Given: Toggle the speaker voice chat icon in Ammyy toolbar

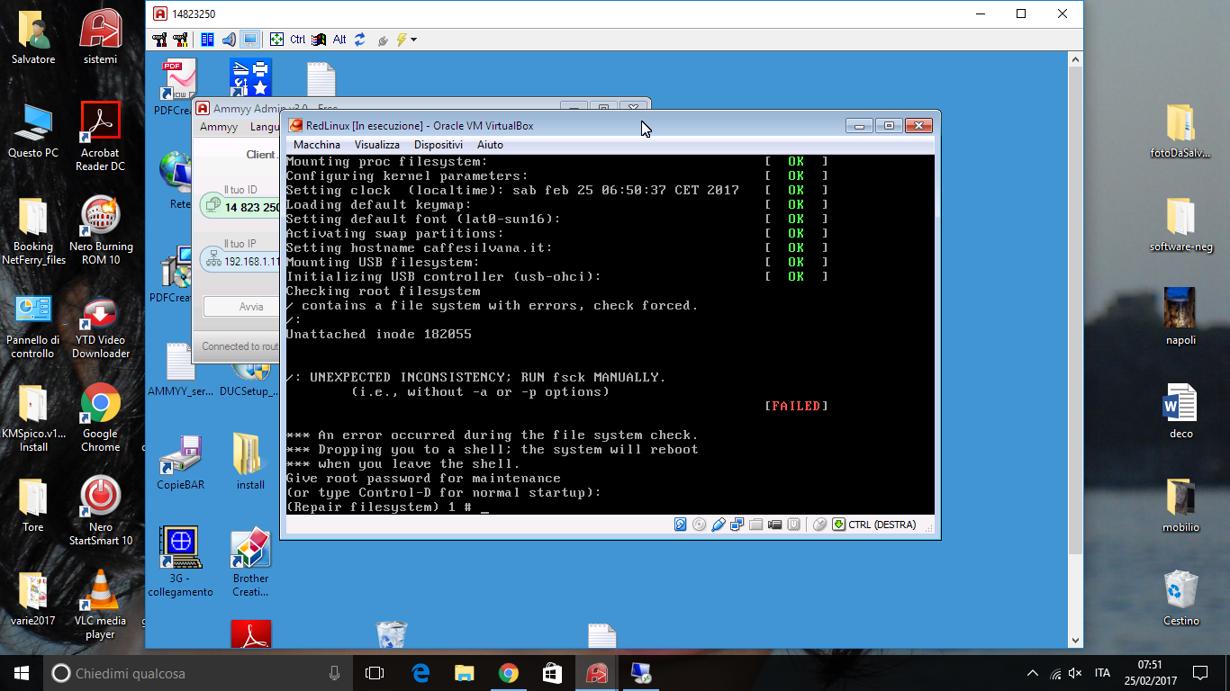Looking at the screenshot, I should (229, 40).
